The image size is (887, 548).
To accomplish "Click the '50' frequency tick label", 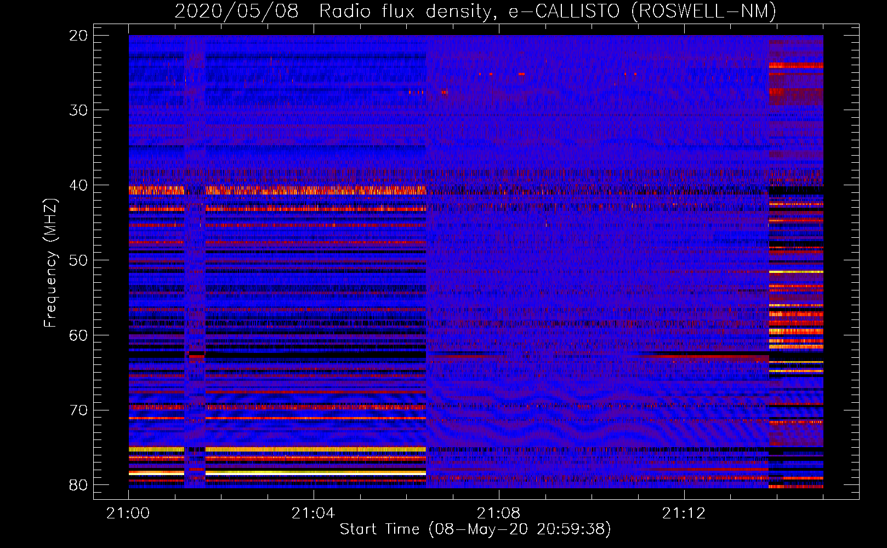I will click(x=78, y=260).
